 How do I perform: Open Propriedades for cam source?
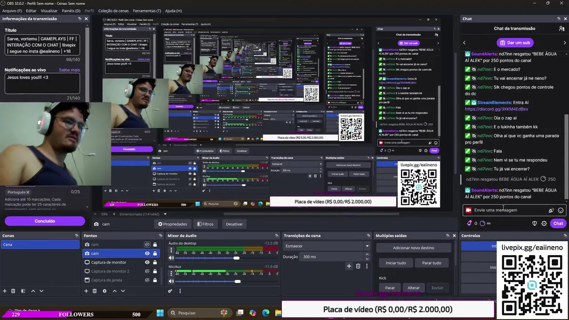click(172, 224)
